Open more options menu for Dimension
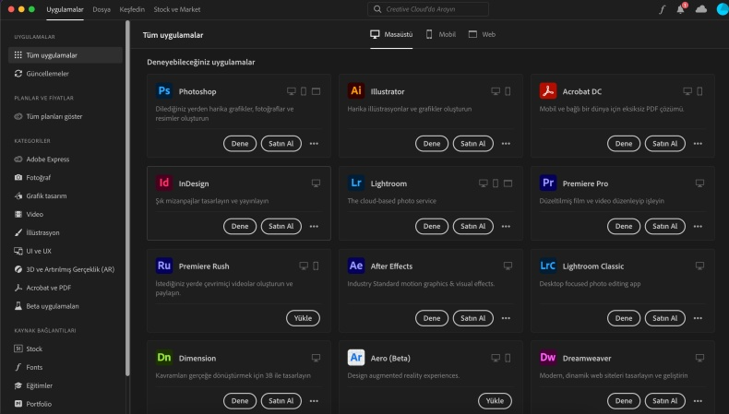The height and width of the screenshot is (414, 729). click(314, 401)
